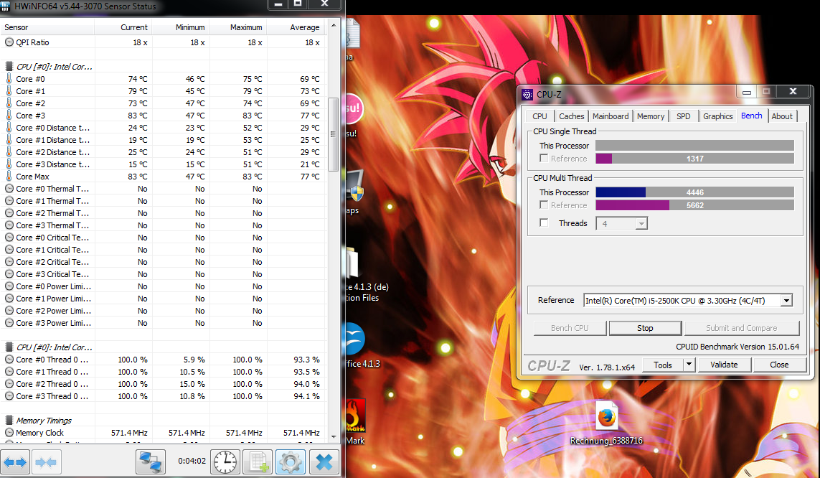Click first CPU [#0] section chip icon

pyautogui.click(x=9, y=67)
